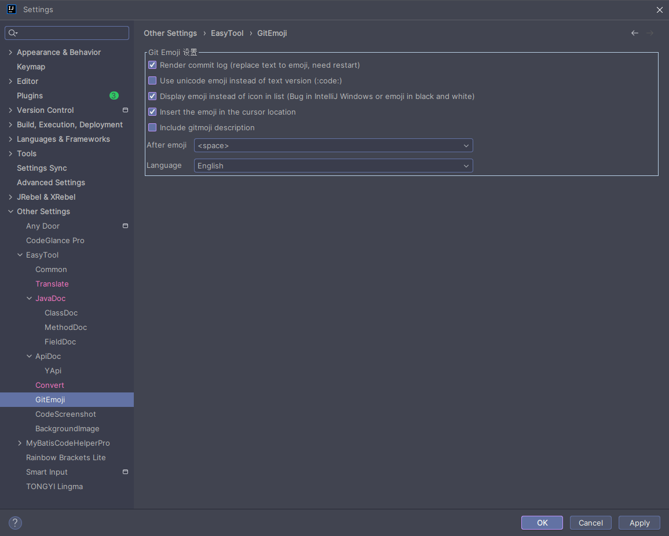This screenshot has height=536, width=669.
Task: Open Settings Sync page
Action: click(42, 168)
